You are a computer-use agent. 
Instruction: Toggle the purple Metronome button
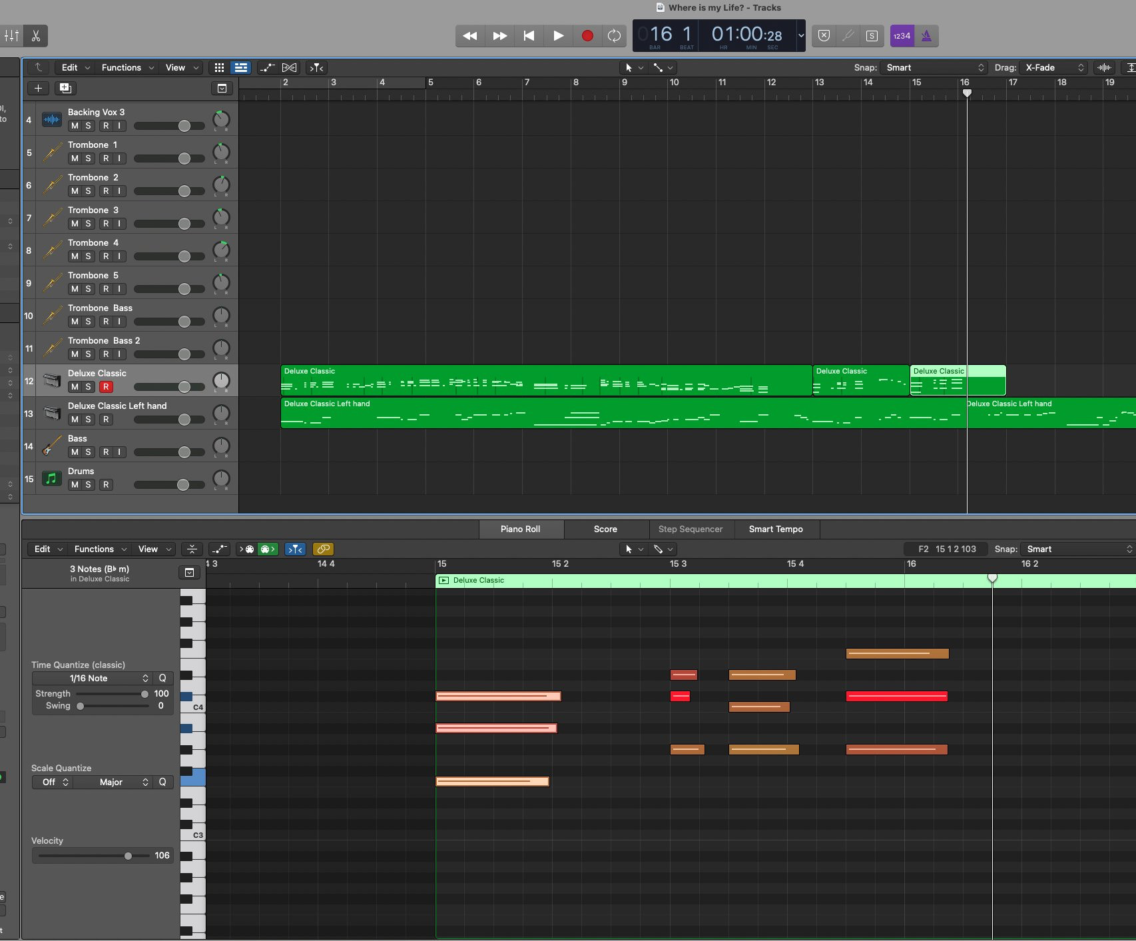(x=926, y=36)
